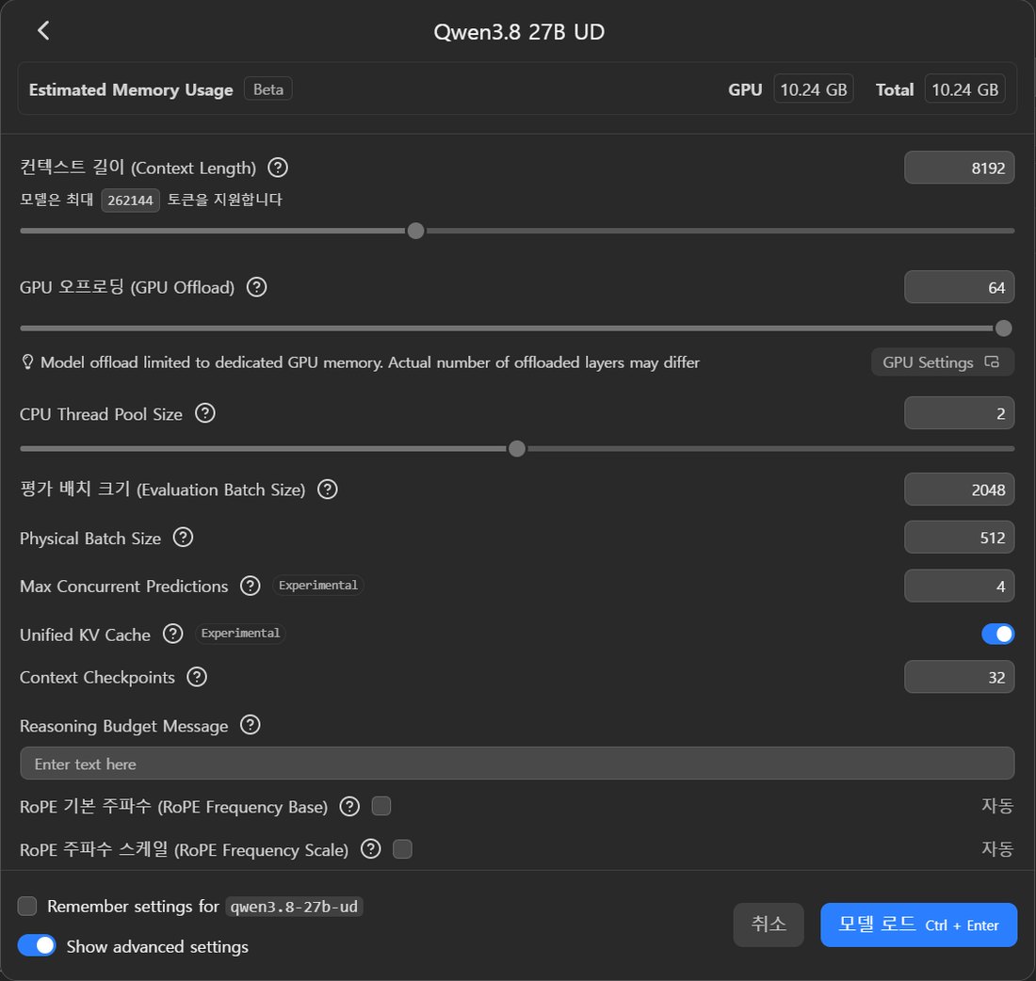
Task: Open help for Unified KV Cache
Action: tap(172, 635)
